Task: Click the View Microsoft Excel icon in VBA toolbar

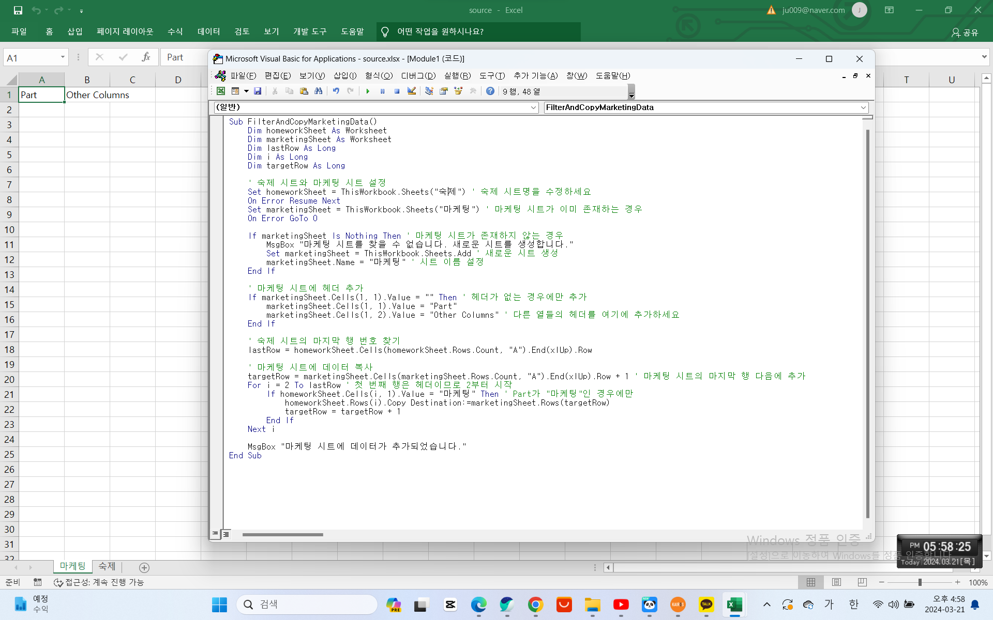Action: pos(221,91)
